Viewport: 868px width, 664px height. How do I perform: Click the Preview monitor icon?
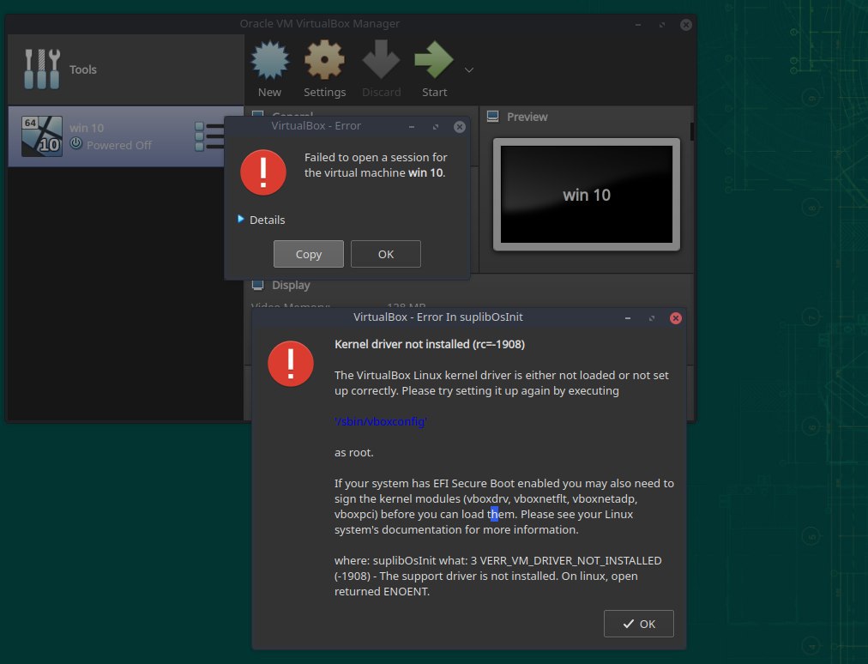click(492, 117)
